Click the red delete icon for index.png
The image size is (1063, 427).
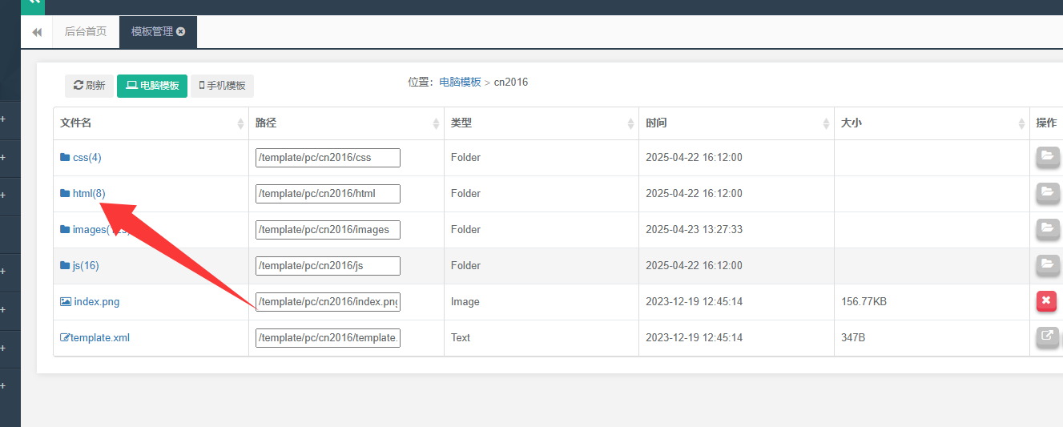tap(1046, 301)
